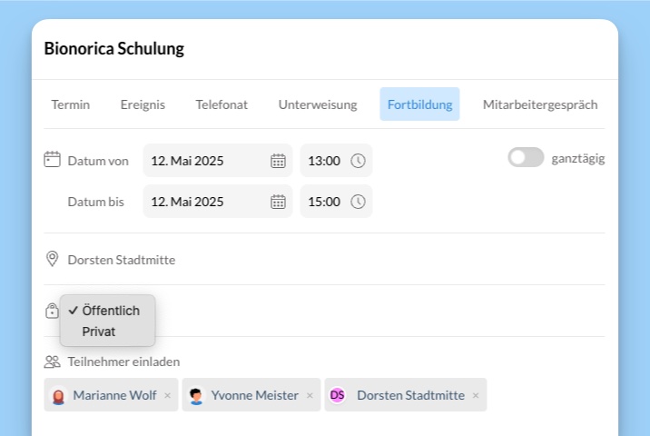Screen dimensions: 650x436
Task: Click the location pin icon
Action: click(x=53, y=260)
